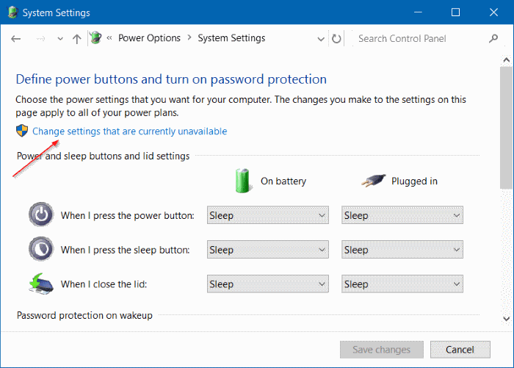Click the green battery icon
The height and width of the screenshot is (368, 514).
click(x=242, y=180)
